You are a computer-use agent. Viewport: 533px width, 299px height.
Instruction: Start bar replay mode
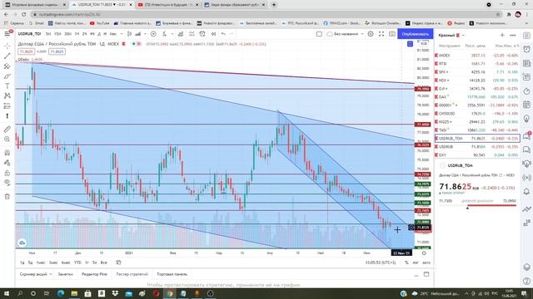[213, 34]
